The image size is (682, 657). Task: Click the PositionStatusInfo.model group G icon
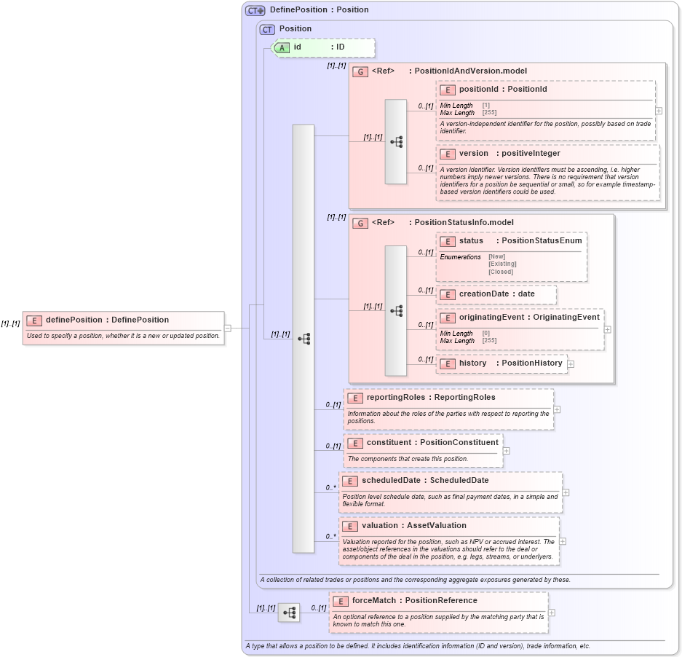pyautogui.click(x=360, y=223)
